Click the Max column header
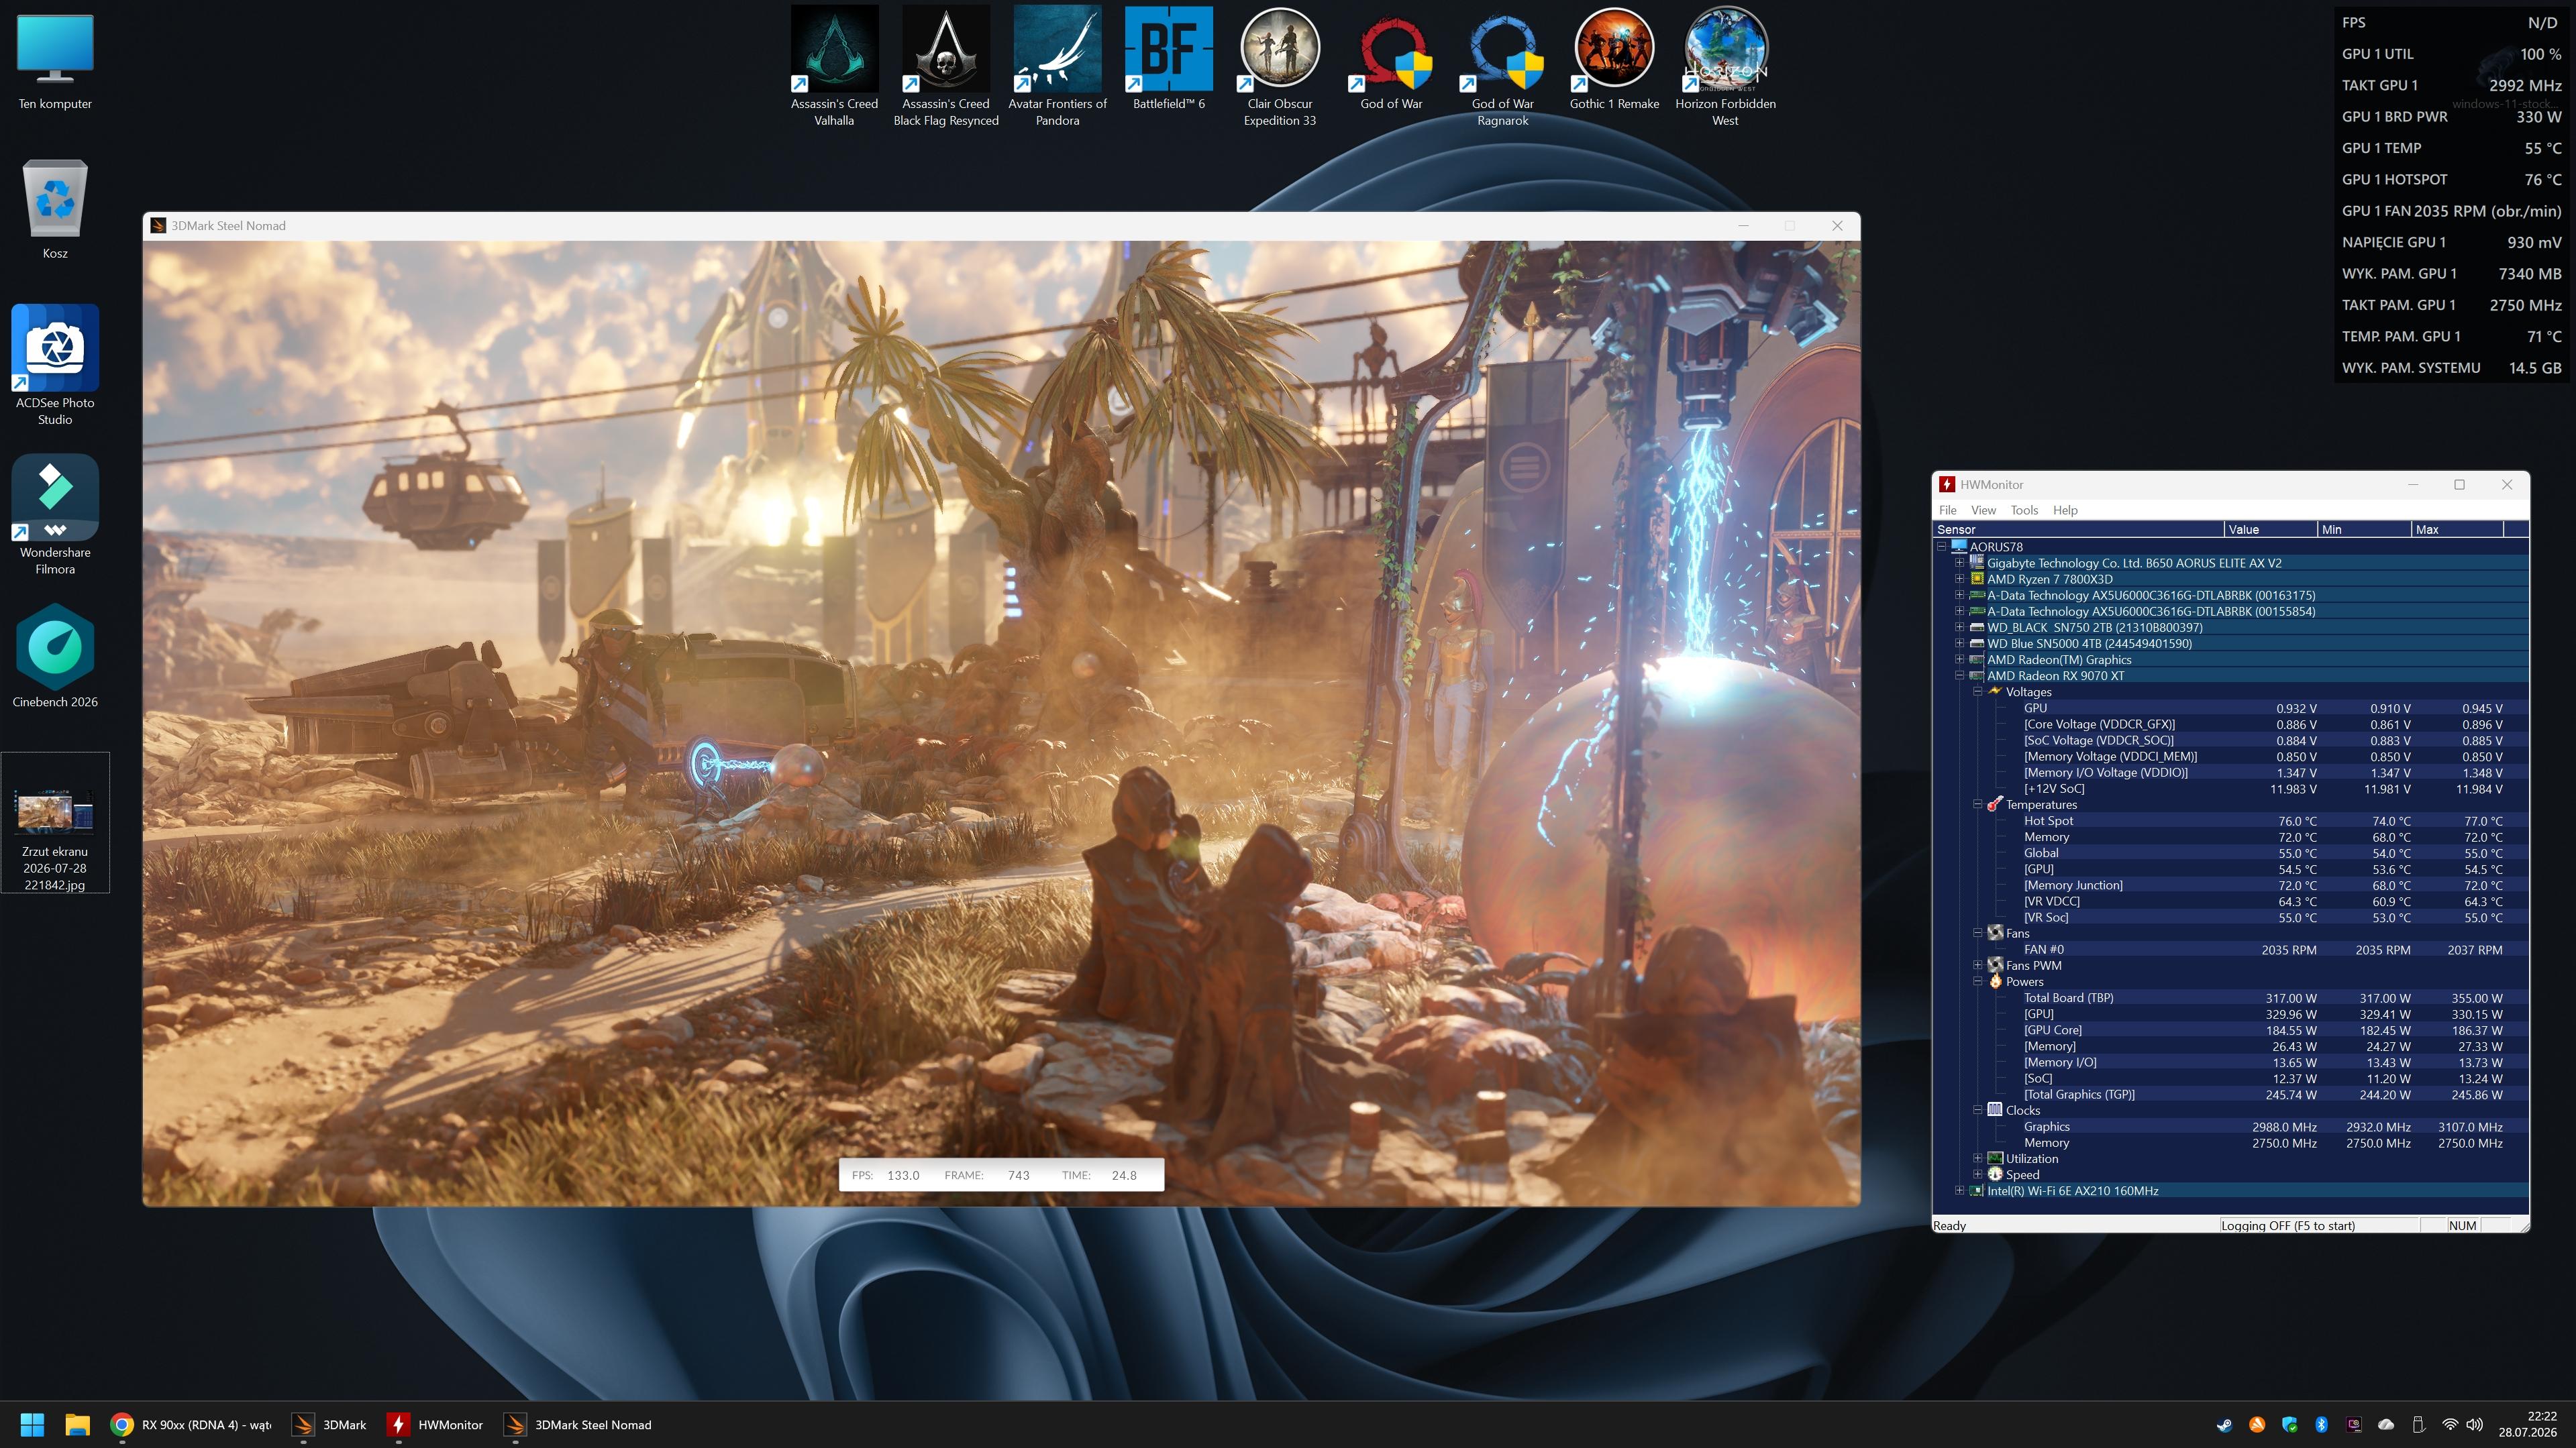 [2457, 530]
